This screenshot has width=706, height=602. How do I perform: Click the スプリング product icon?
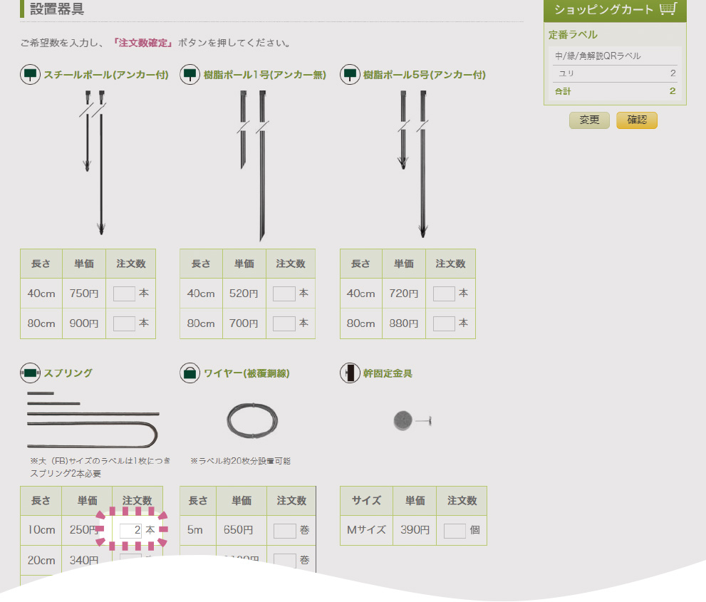pyautogui.click(x=29, y=373)
